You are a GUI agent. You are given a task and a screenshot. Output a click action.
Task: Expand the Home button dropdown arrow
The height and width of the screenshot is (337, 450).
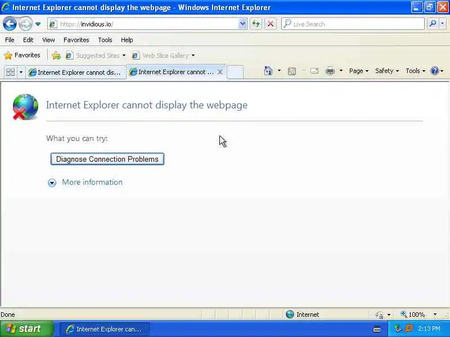[x=279, y=71]
